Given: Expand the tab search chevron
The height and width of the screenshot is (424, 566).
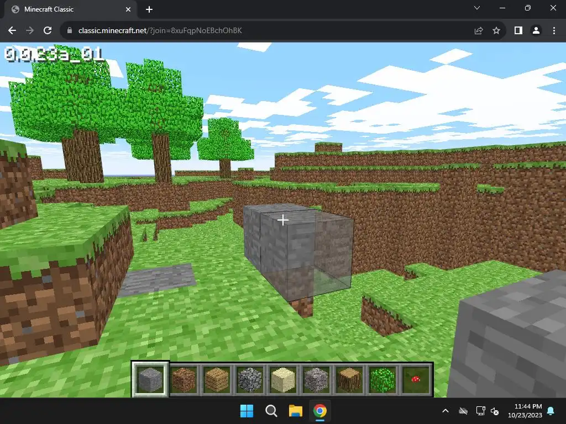Looking at the screenshot, I should (x=477, y=8).
